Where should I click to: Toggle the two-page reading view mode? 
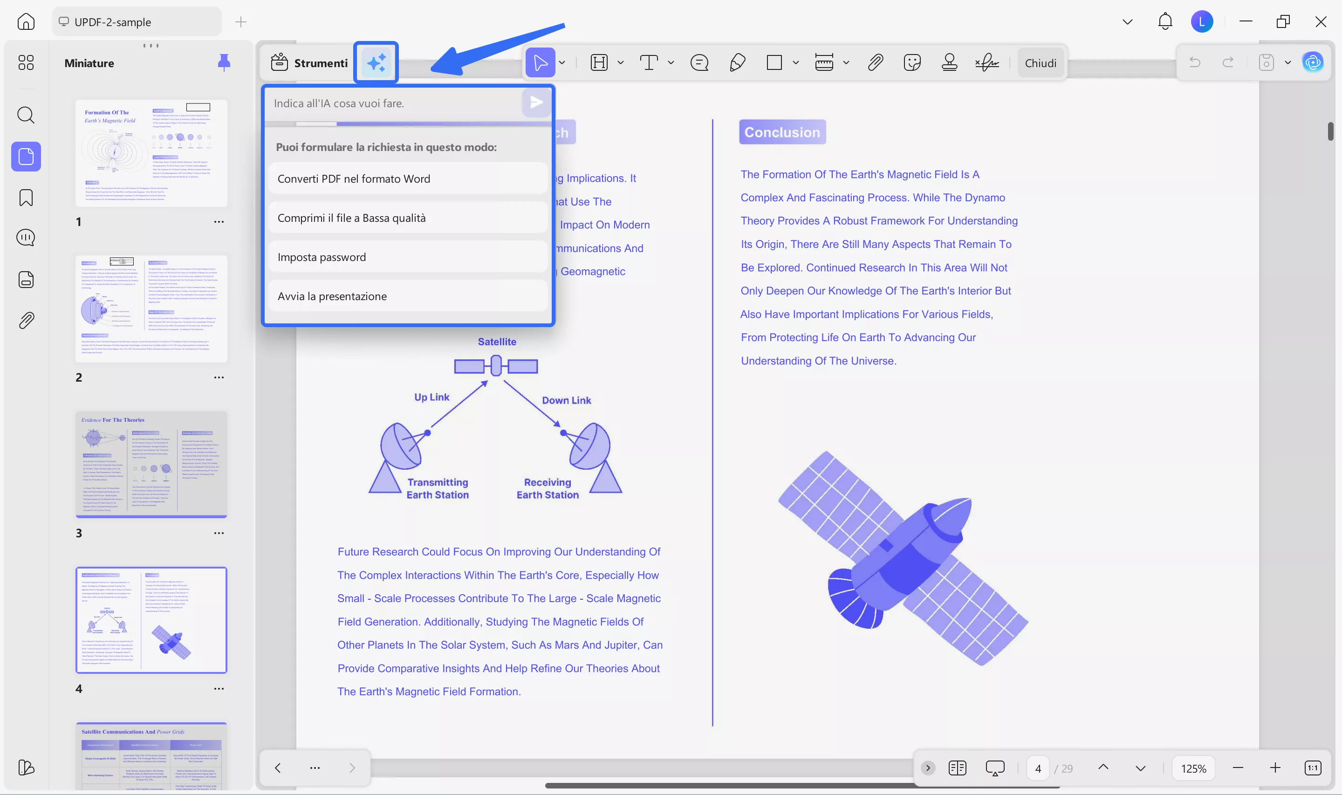(957, 768)
